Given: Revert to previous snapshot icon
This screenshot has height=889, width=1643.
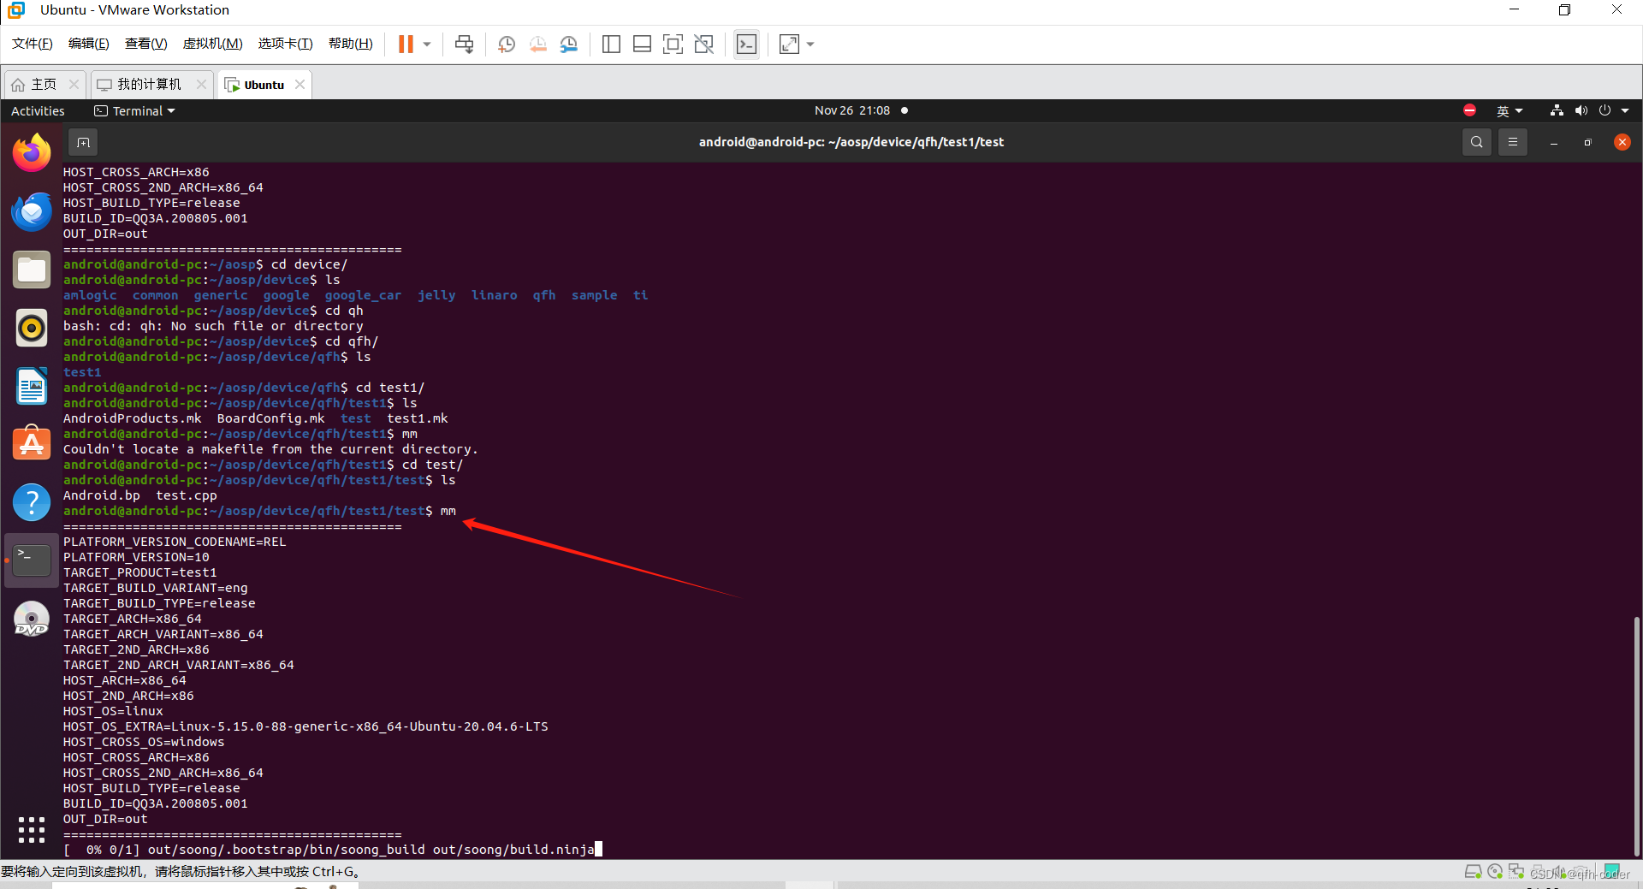Looking at the screenshot, I should point(537,44).
